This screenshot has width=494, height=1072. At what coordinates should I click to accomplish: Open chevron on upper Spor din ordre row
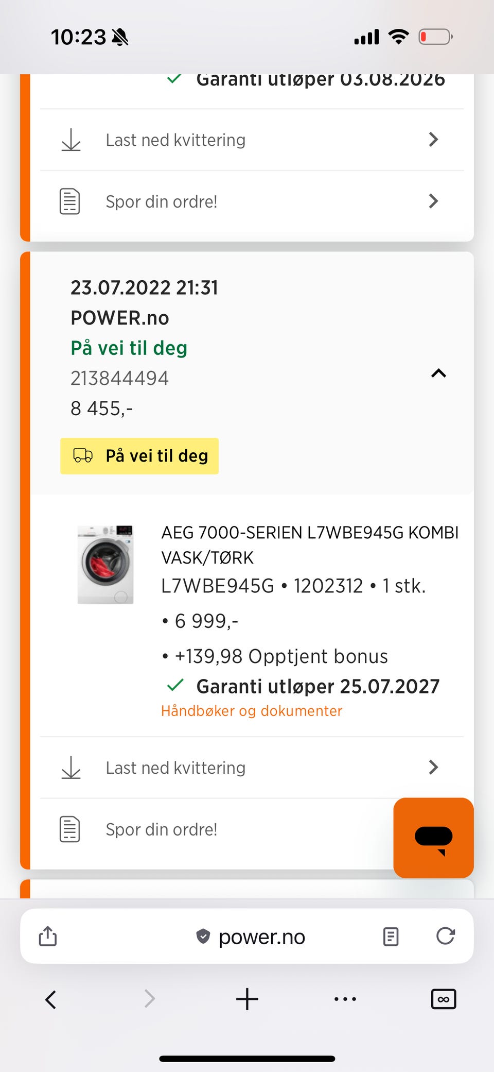coord(433,201)
